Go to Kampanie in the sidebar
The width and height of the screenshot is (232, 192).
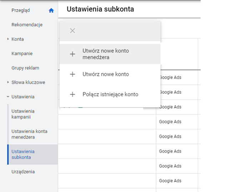coord(22,53)
